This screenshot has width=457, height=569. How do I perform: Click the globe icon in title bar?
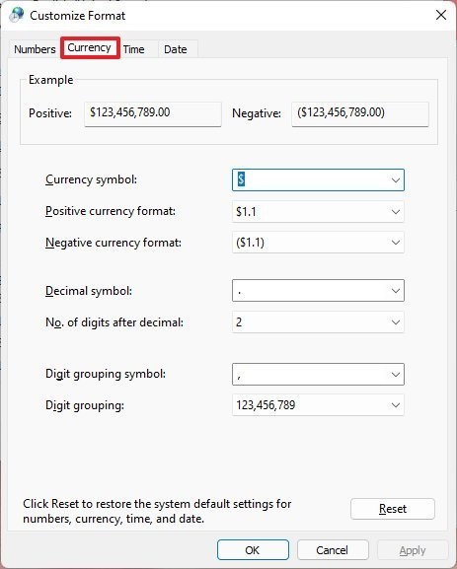pyautogui.click(x=17, y=15)
